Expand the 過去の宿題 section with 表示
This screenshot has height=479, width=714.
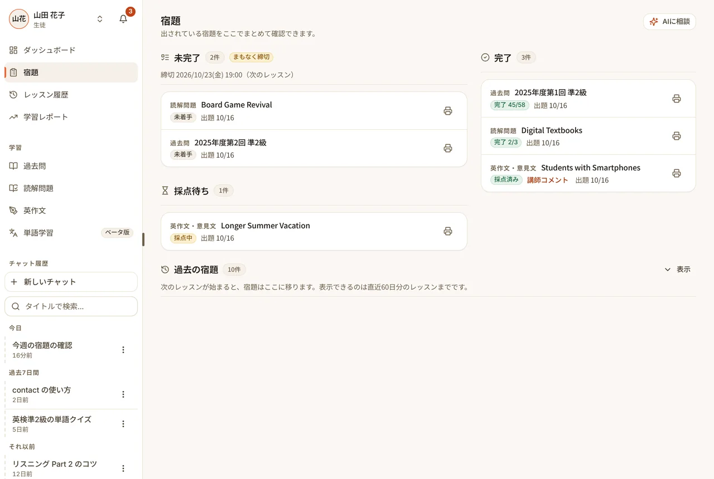pos(677,270)
